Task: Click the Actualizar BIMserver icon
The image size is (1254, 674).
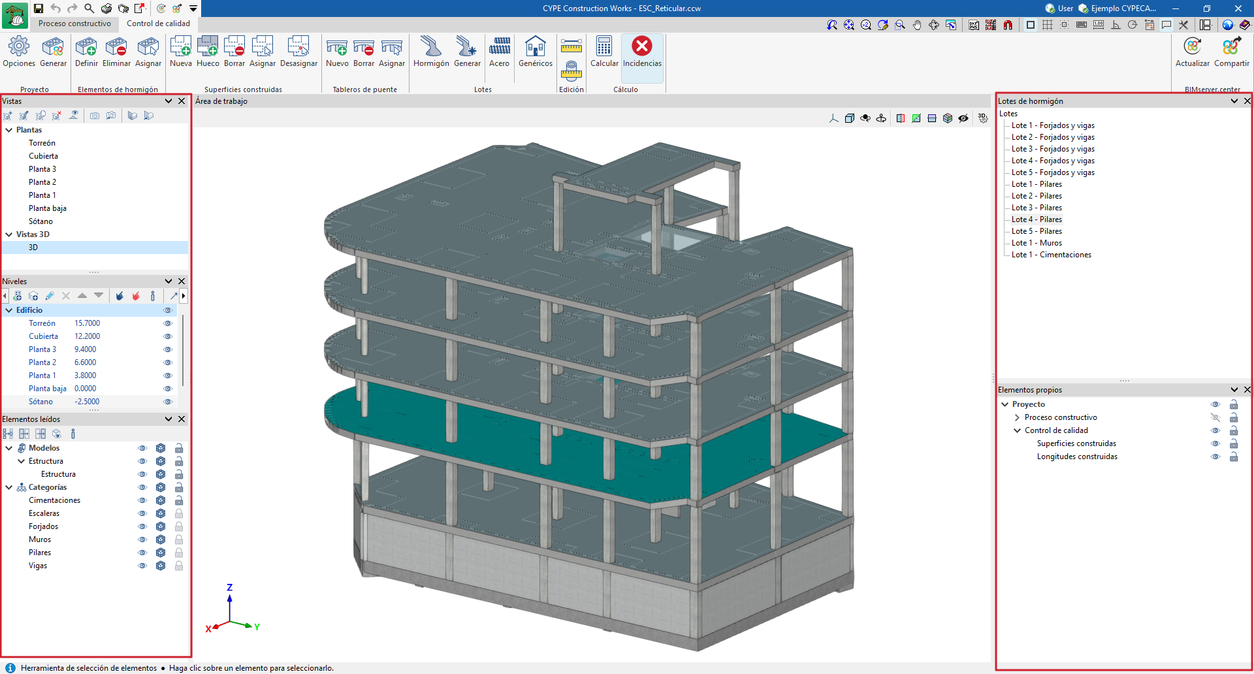Action: pyautogui.click(x=1192, y=47)
